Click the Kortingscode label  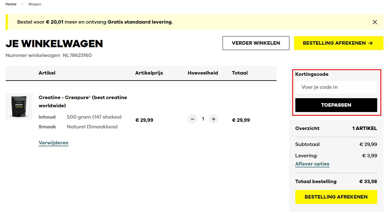pos(312,74)
